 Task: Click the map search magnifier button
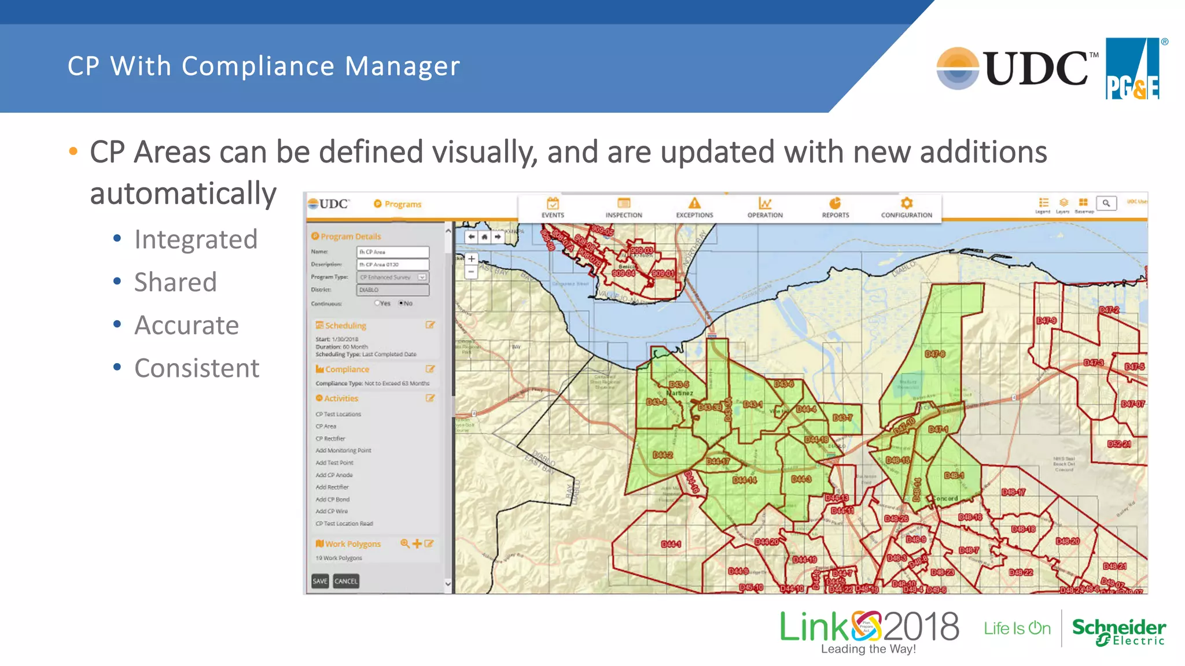pos(1106,203)
